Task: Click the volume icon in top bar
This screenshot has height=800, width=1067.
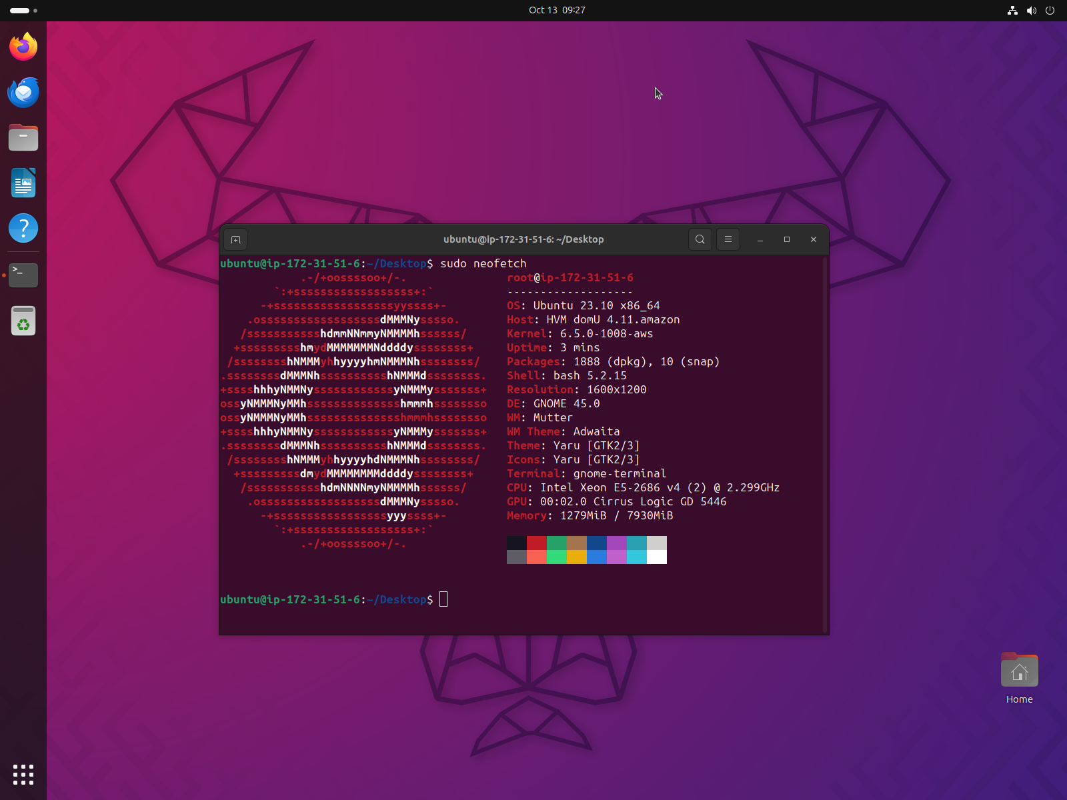Action: 1031,10
